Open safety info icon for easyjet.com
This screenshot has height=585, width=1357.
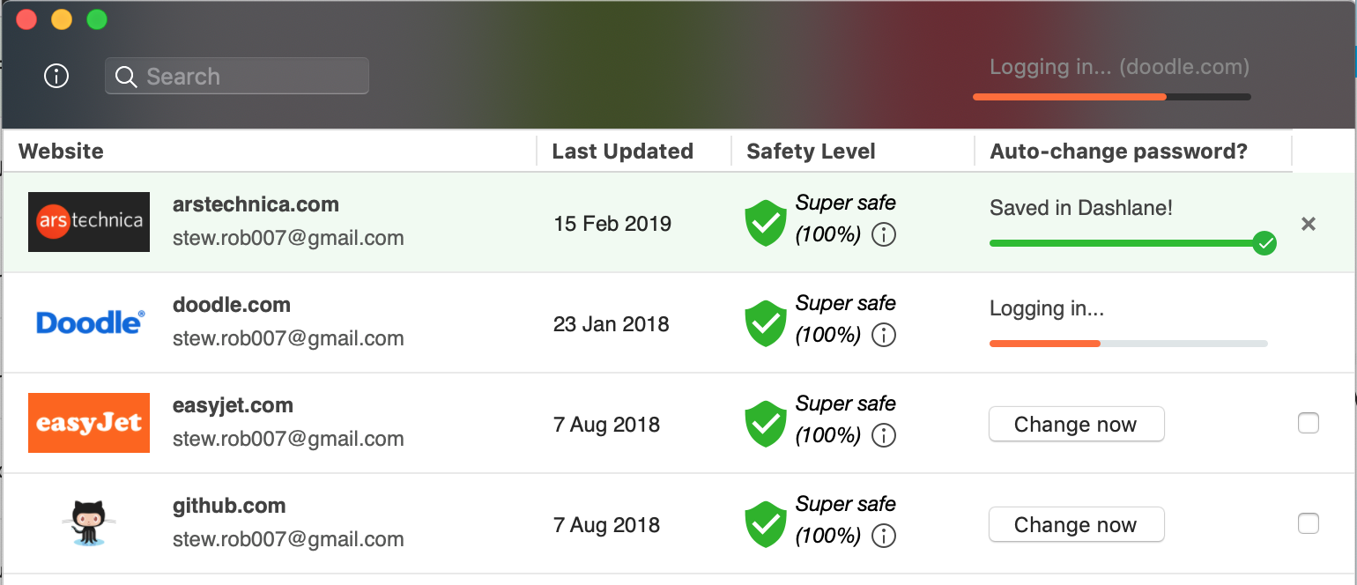(x=883, y=436)
